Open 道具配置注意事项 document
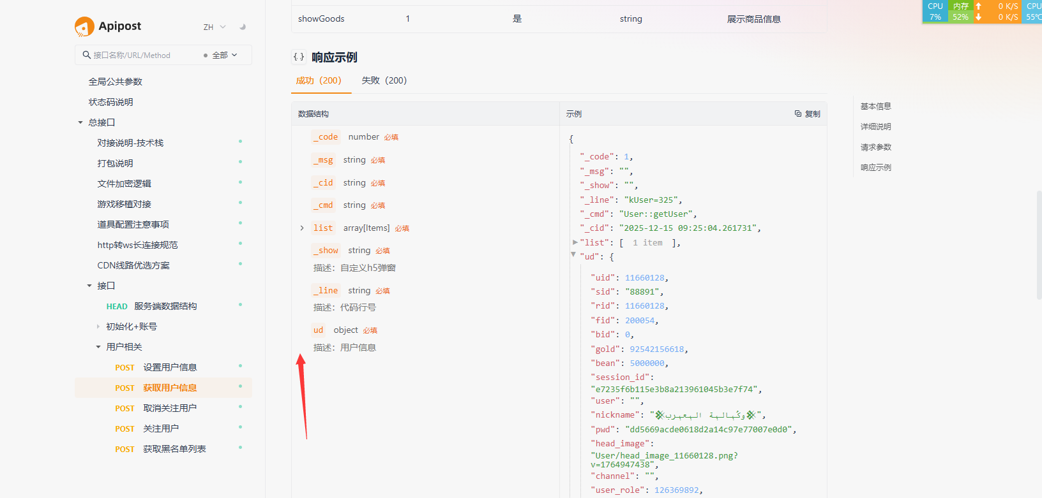This screenshot has width=1042, height=498. (x=133, y=224)
